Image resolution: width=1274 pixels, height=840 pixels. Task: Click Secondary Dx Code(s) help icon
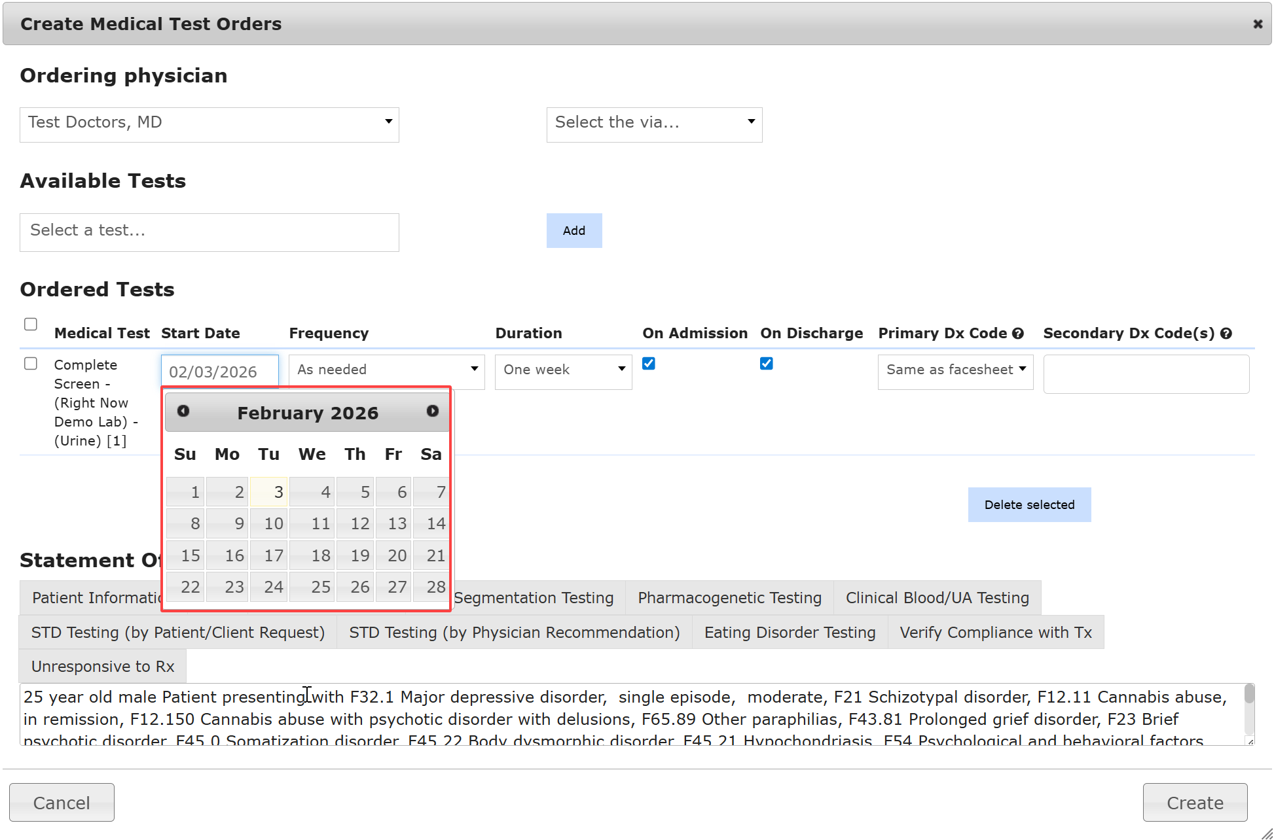tap(1226, 334)
